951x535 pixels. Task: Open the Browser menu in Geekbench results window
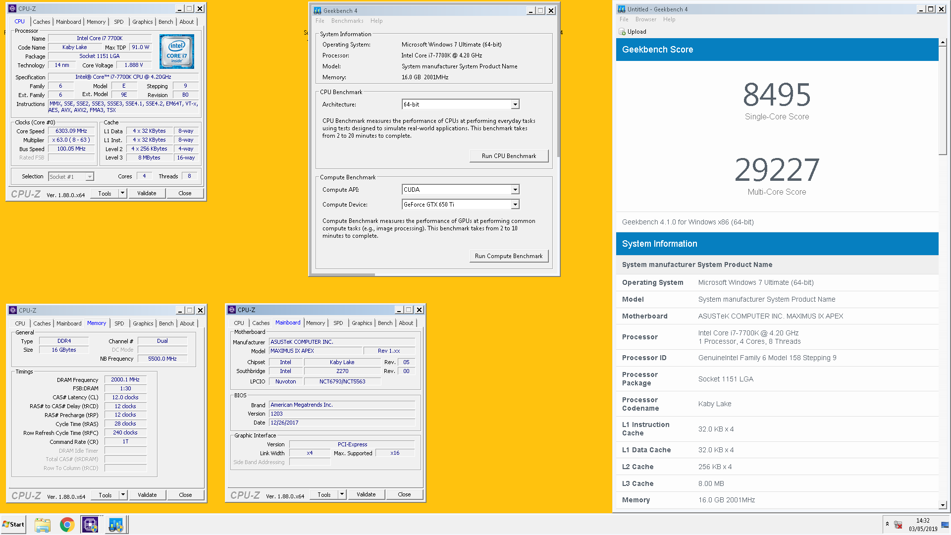click(646, 19)
